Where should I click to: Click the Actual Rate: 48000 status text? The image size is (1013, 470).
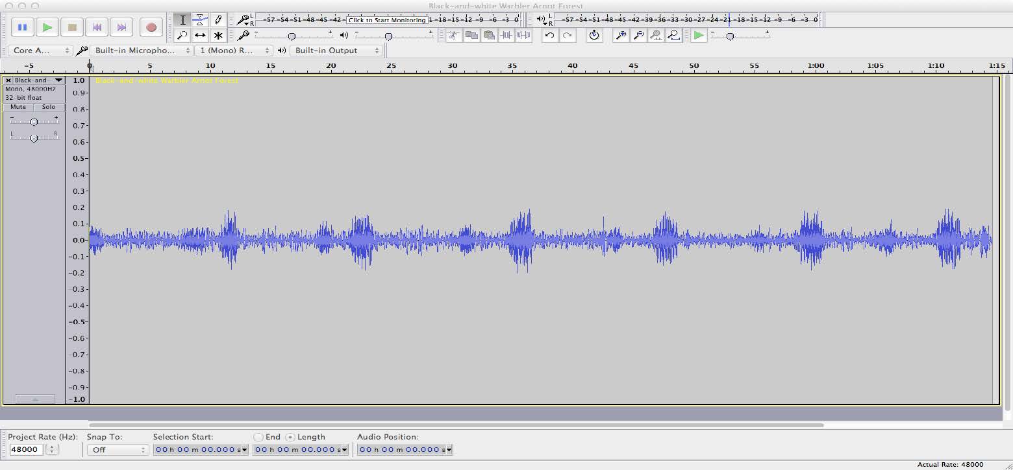(x=950, y=465)
